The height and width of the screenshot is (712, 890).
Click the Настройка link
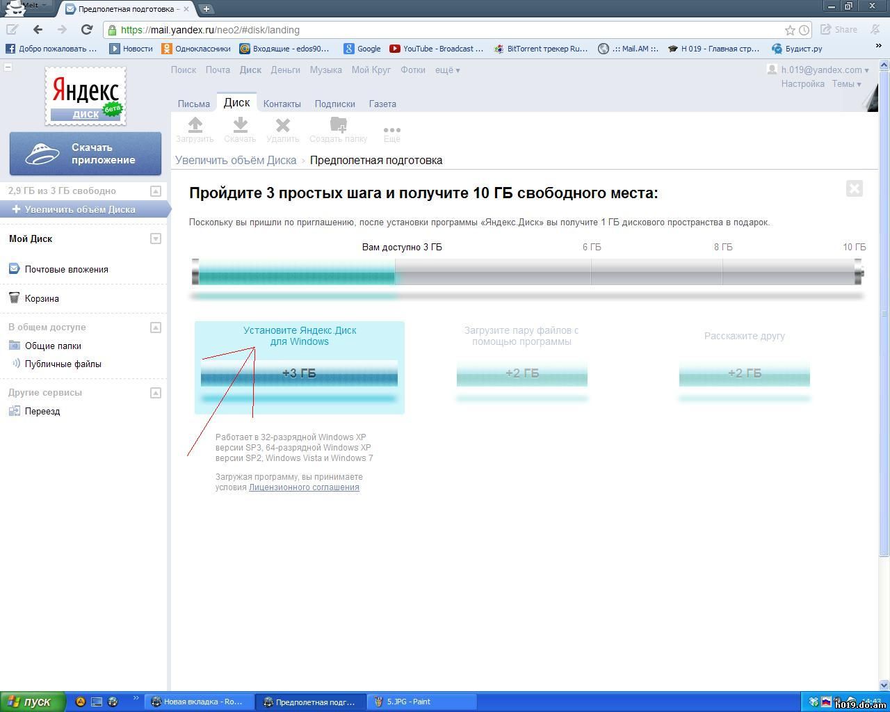(x=802, y=83)
